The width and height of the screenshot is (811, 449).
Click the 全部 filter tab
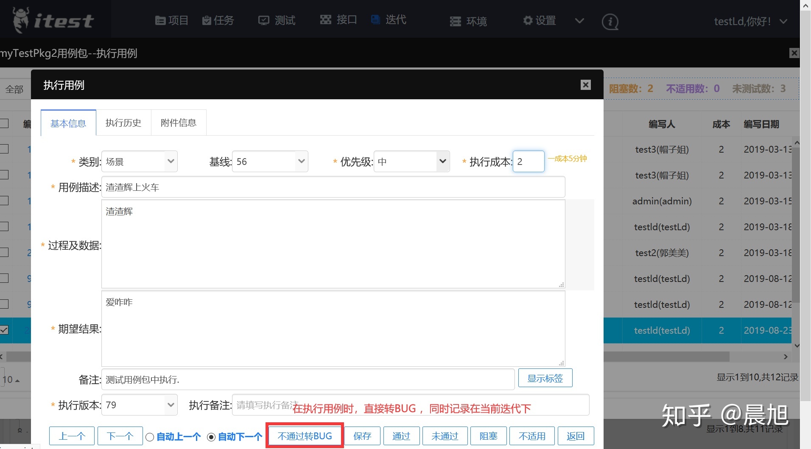point(14,89)
